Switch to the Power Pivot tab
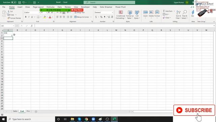 (120, 7)
